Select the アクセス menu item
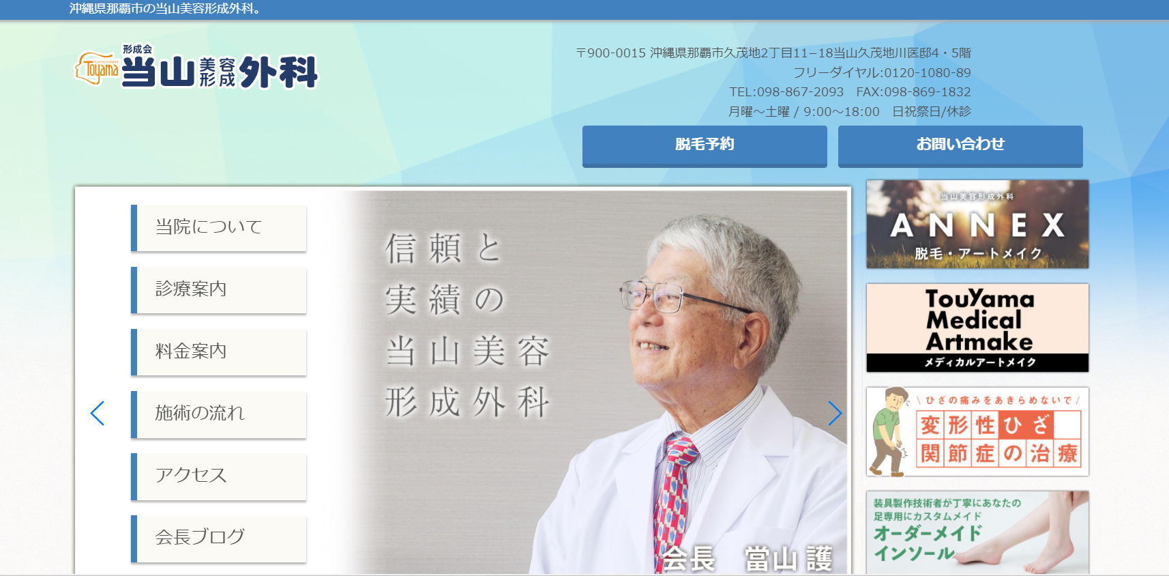The image size is (1169, 576). [x=219, y=476]
